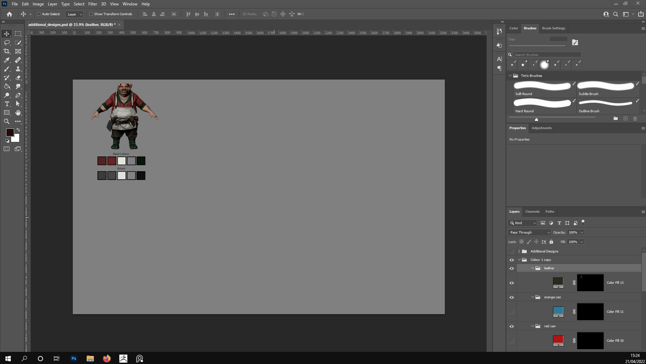Show the Color Fill 11 layer
The height and width of the screenshot is (364, 646).
point(512,312)
